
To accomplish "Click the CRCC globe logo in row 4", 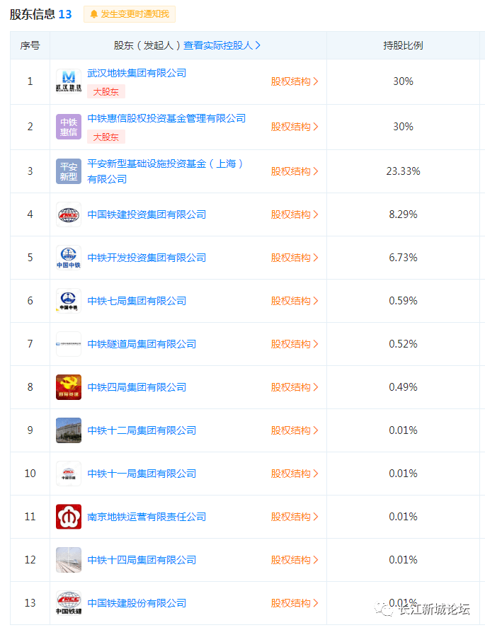I will [x=68, y=215].
